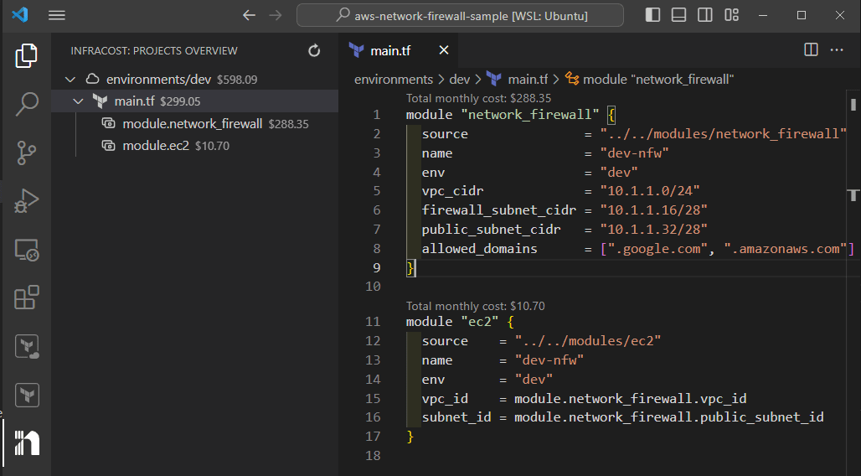Open the HCP Terraform cloud icon view

click(x=26, y=347)
